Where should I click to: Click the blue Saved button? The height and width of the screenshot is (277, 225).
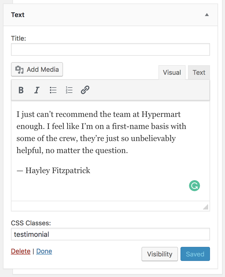[x=195, y=254]
